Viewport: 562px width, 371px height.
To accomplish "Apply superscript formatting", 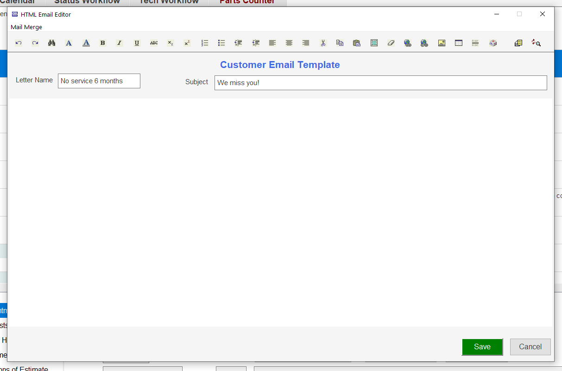I will tap(187, 43).
